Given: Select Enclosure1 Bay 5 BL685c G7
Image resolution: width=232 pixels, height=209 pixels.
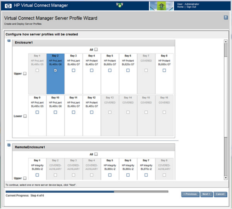Looking at the screenshot, I should [x=110, y=70].
